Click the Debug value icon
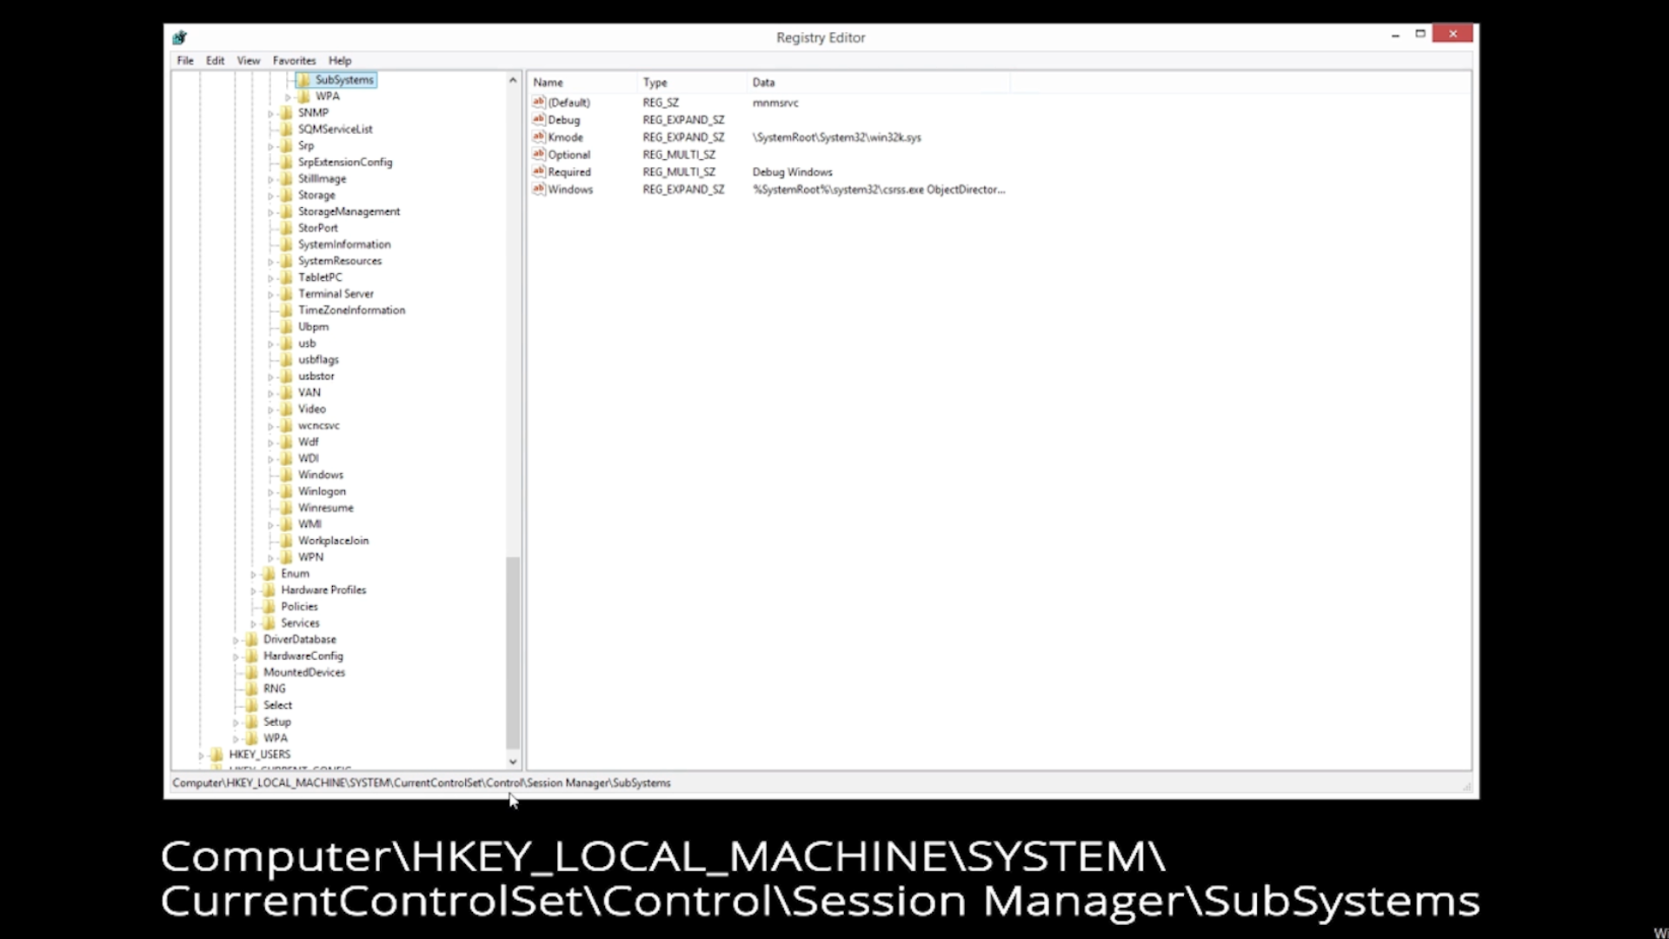 pos(539,119)
